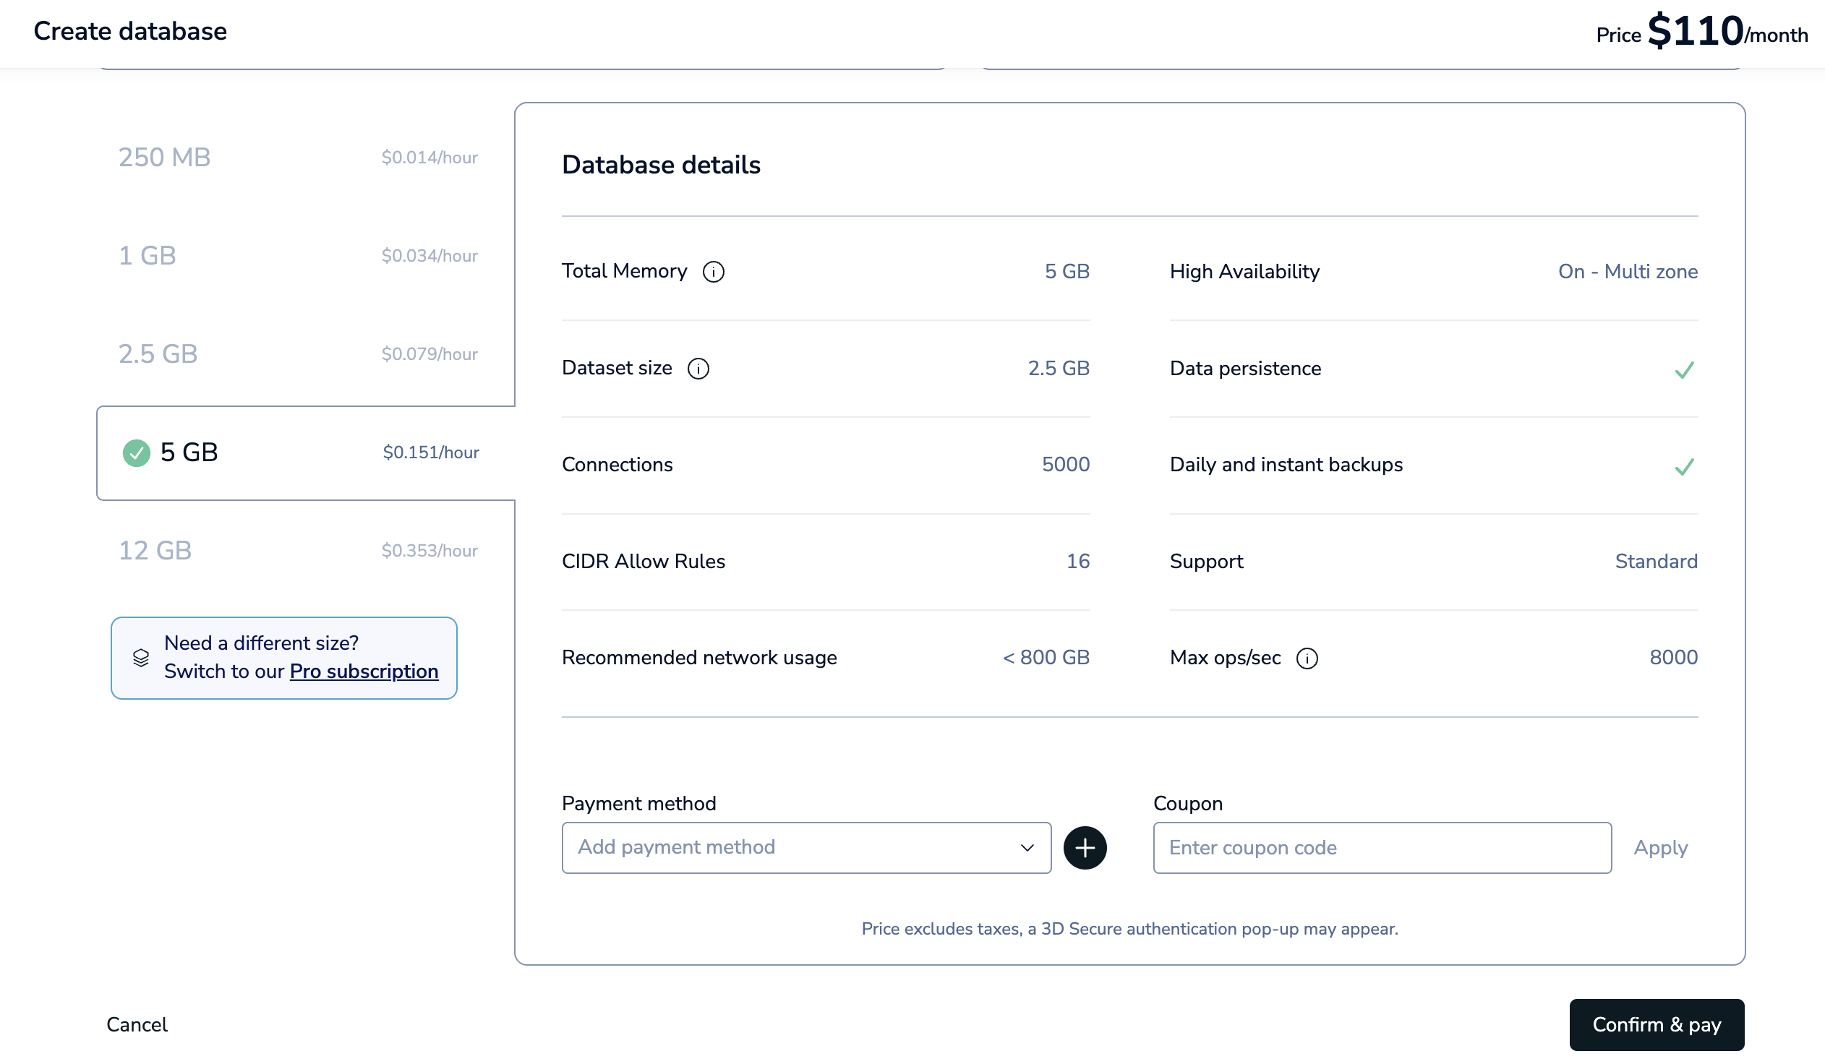Screen dimensions: 1825x1064
Task: Click the green check icon on 5 GB plan
Action: point(136,453)
